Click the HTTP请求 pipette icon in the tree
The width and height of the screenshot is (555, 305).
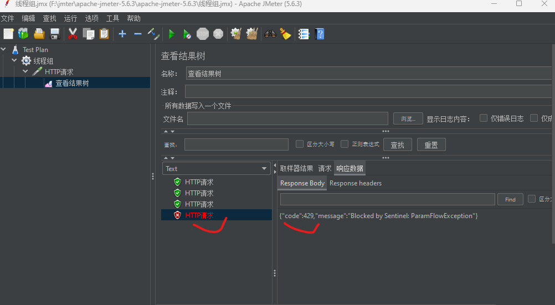click(x=37, y=71)
